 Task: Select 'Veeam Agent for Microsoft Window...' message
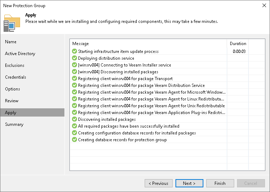pos(152,92)
